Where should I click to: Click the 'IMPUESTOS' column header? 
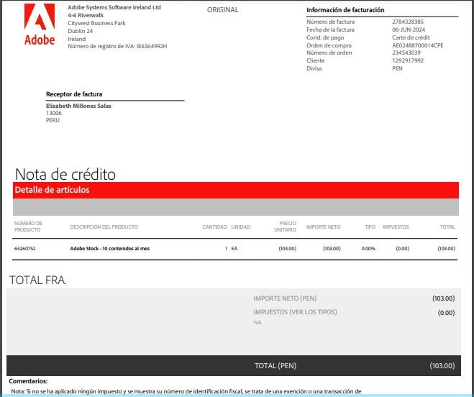pyautogui.click(x=396, y=227)
